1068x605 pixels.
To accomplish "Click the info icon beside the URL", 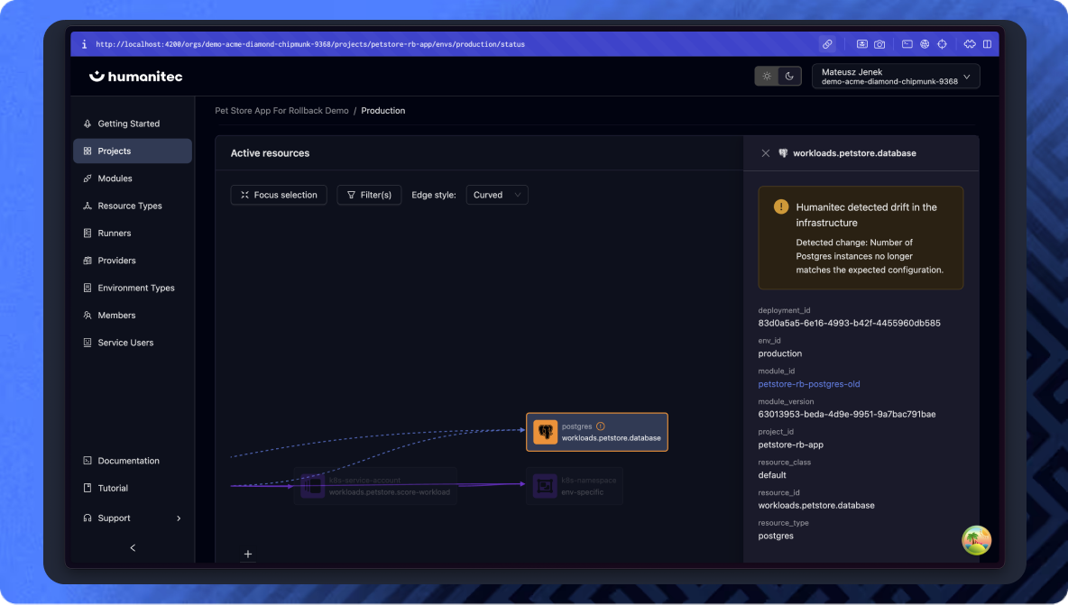I will click(85, 44).
